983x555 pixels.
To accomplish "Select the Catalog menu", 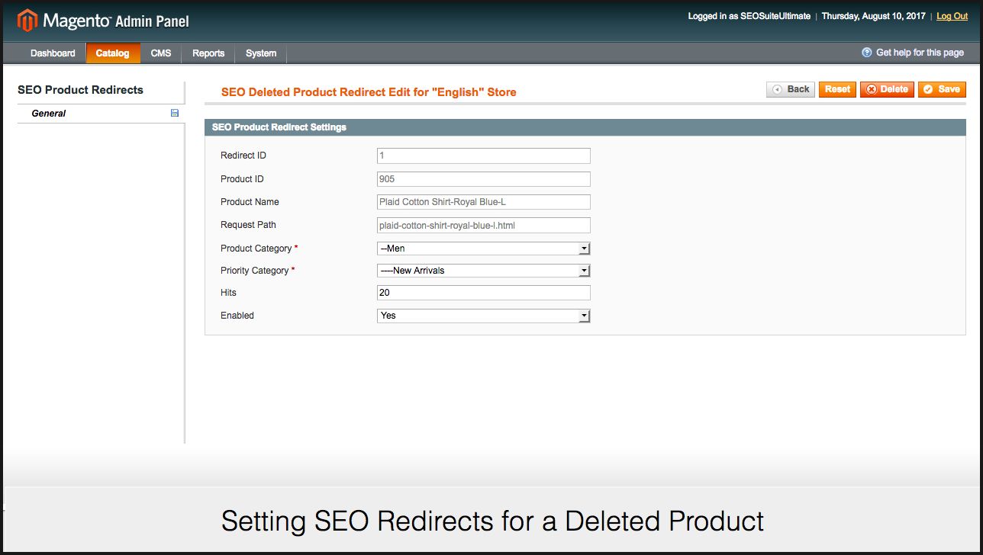I will coord(112,53).
